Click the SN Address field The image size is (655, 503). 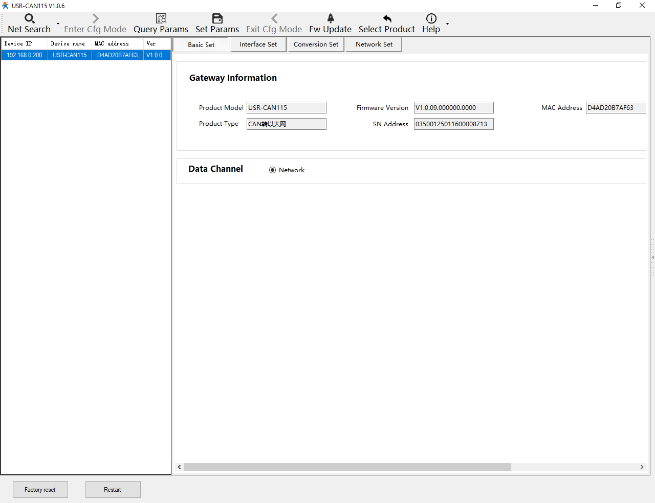[x=453, y=124]
